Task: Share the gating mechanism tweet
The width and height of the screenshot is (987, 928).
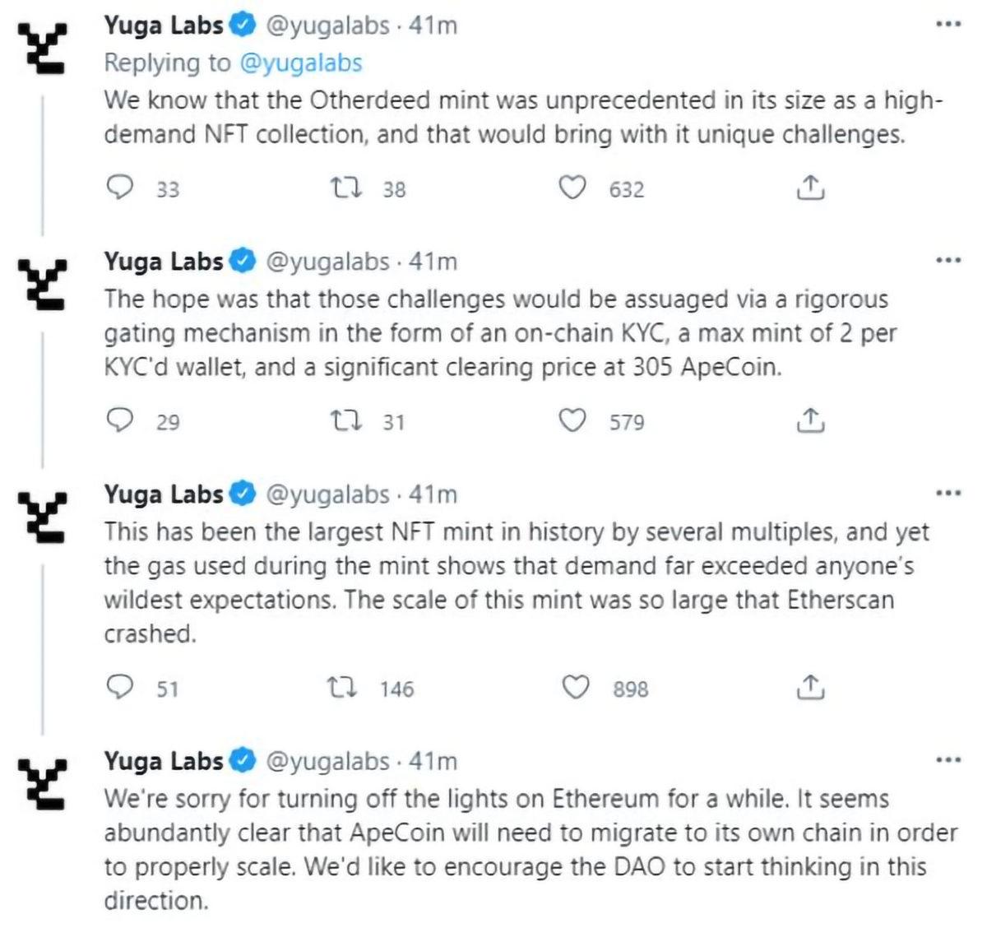Action: coord(810,421)
